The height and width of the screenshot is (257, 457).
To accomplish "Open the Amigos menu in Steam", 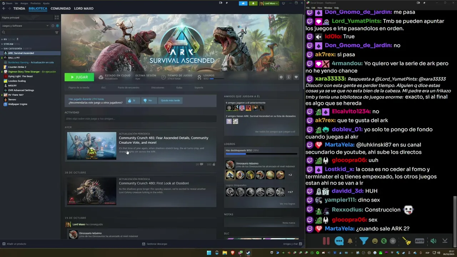I will [x=24, y=3].
